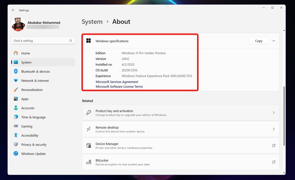Open Device Manager
Image resolution: width=295 pixels, height=180 pixels.
(x=181, y=146)
